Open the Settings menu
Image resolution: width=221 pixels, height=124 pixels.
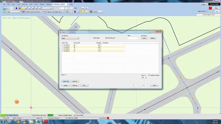click(x=49, y=4)
